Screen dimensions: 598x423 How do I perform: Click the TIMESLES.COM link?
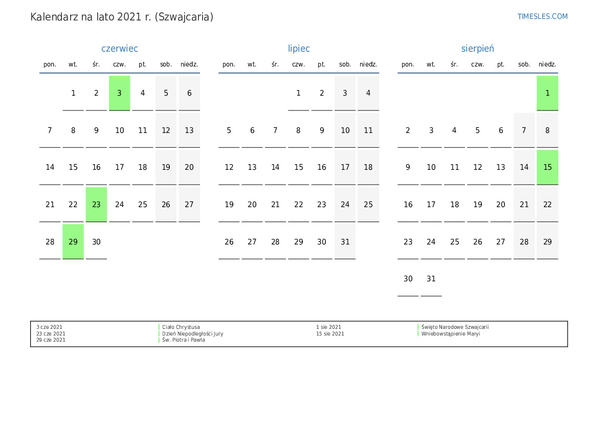[x=542, y=16]
